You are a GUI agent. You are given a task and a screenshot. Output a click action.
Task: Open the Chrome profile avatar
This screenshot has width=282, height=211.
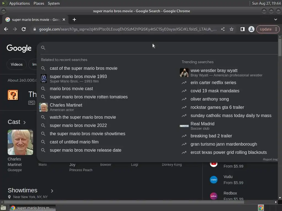(251, 29)
